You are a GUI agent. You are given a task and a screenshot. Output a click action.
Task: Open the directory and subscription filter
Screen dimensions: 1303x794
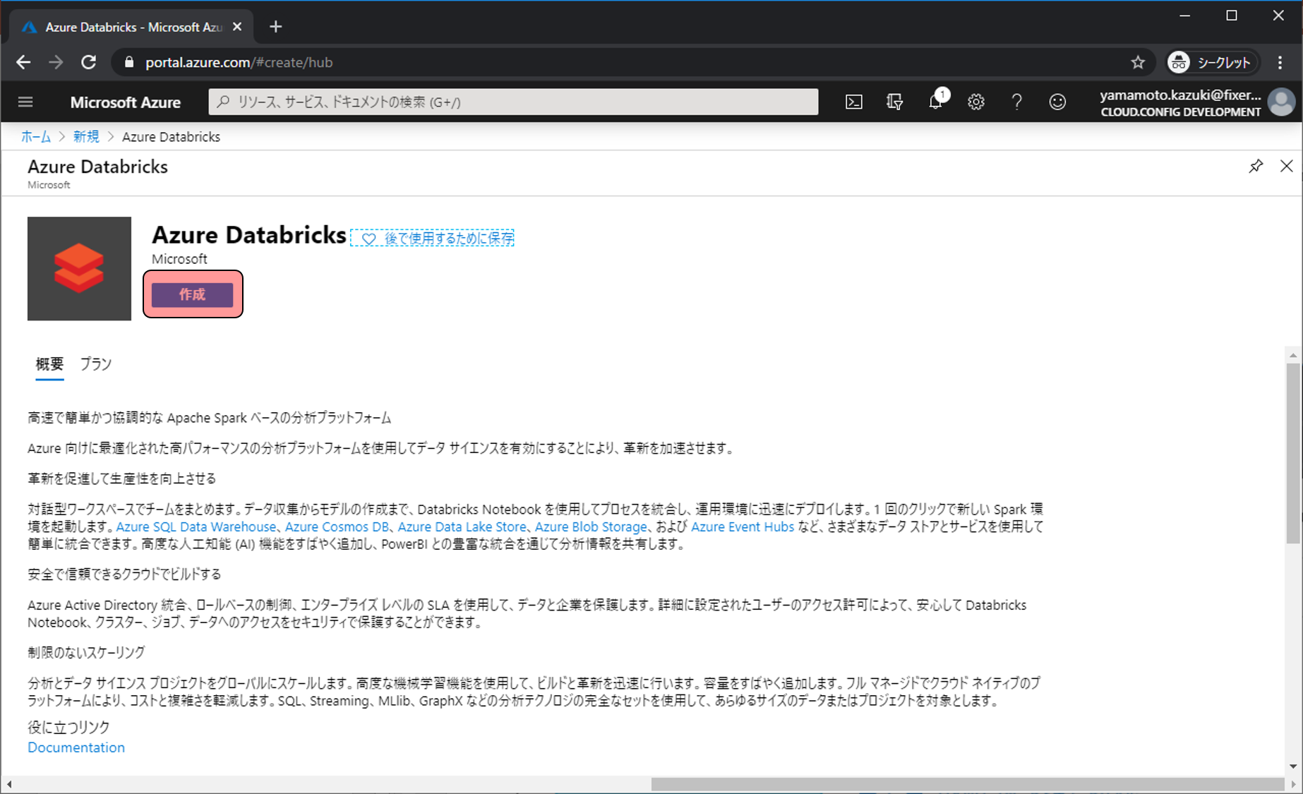[894, 102]
